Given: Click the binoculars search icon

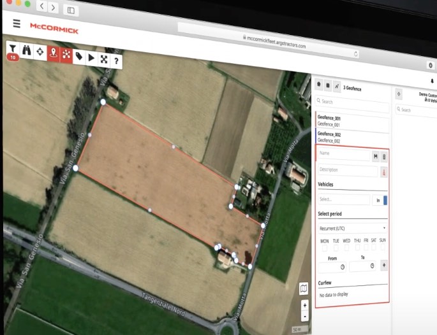Looking at the screenshot, I should click(x=26, y=51).
